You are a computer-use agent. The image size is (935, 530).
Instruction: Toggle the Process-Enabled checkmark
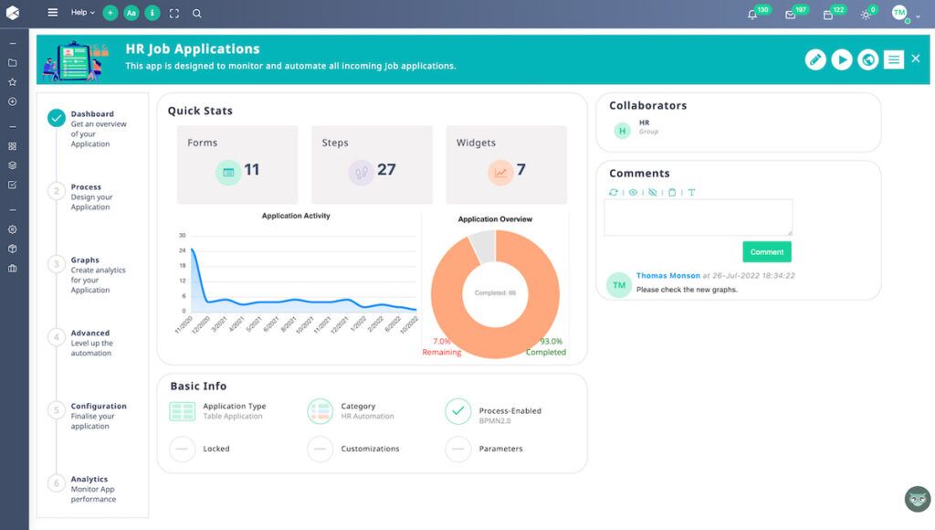point(458,411)
